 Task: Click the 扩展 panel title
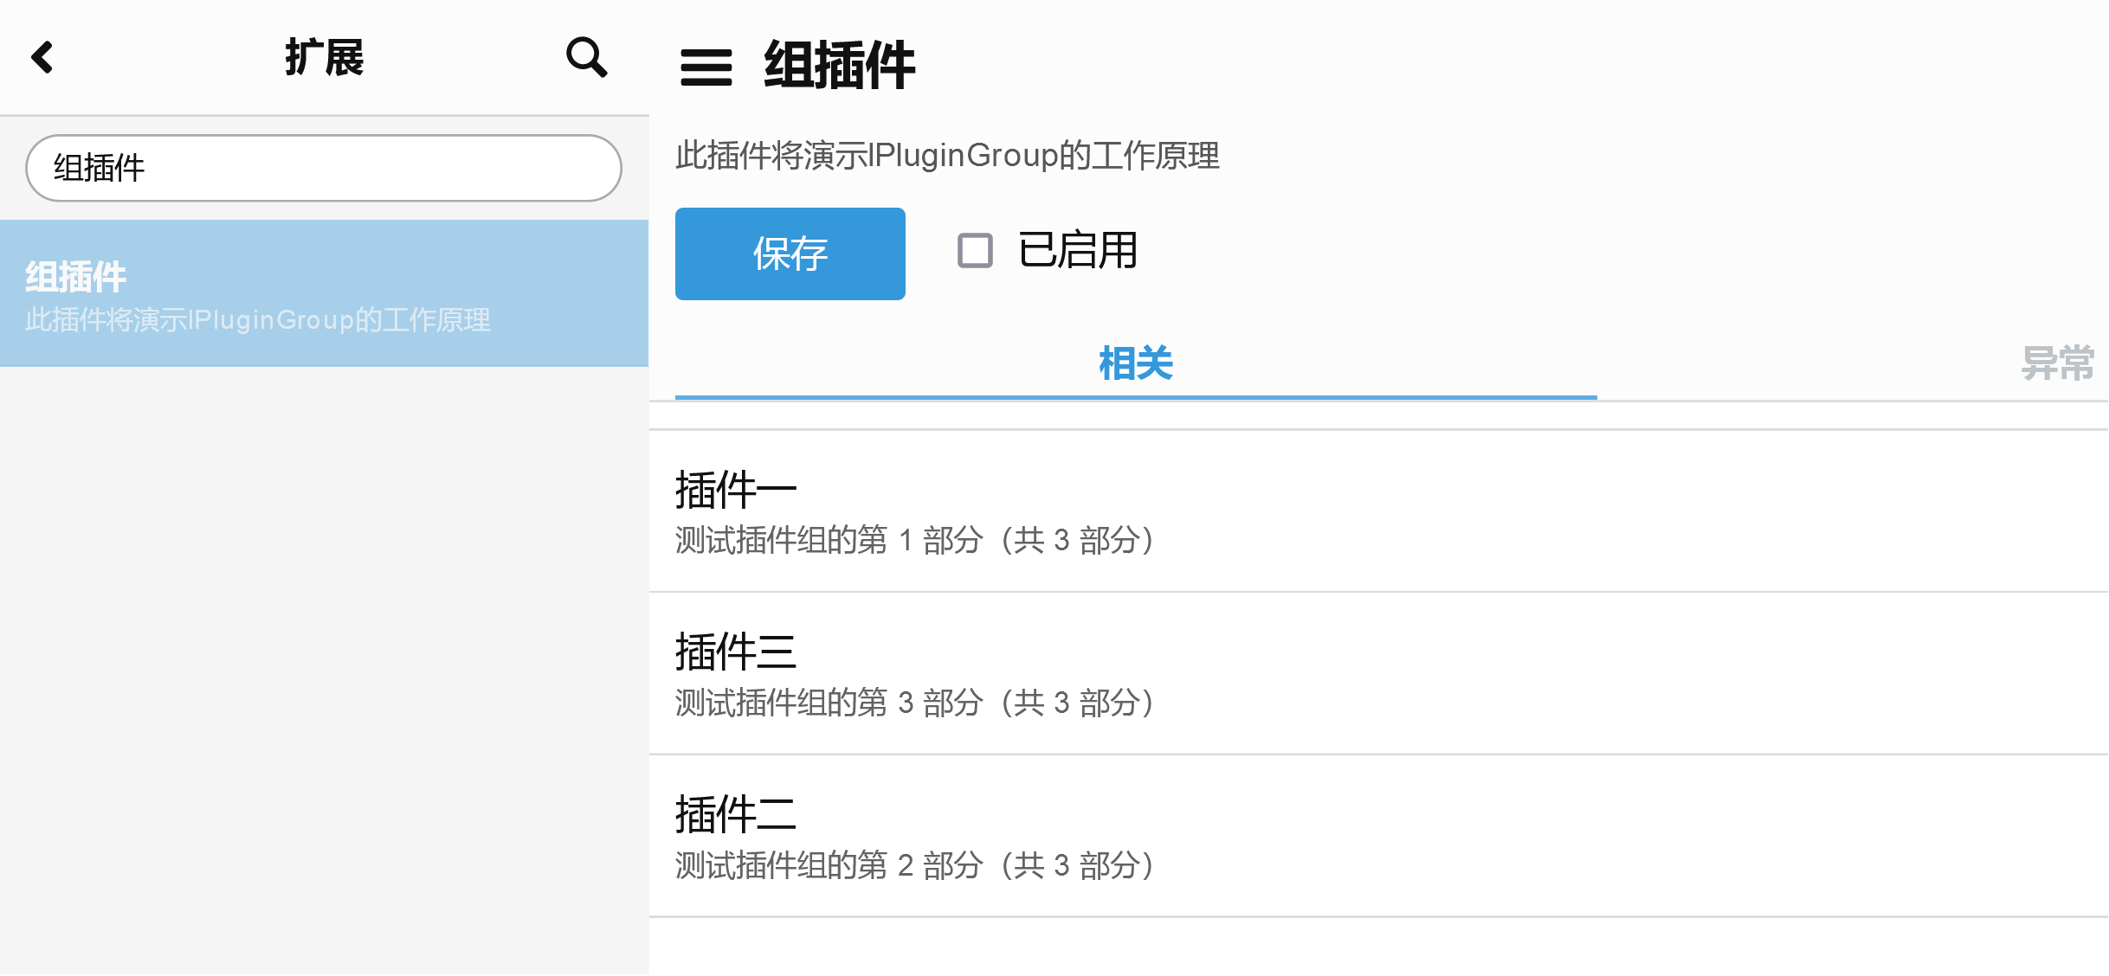(x=325, y=58)
